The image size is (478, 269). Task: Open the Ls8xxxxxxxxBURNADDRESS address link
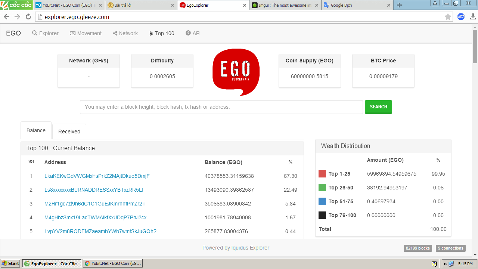pos(94,190)
